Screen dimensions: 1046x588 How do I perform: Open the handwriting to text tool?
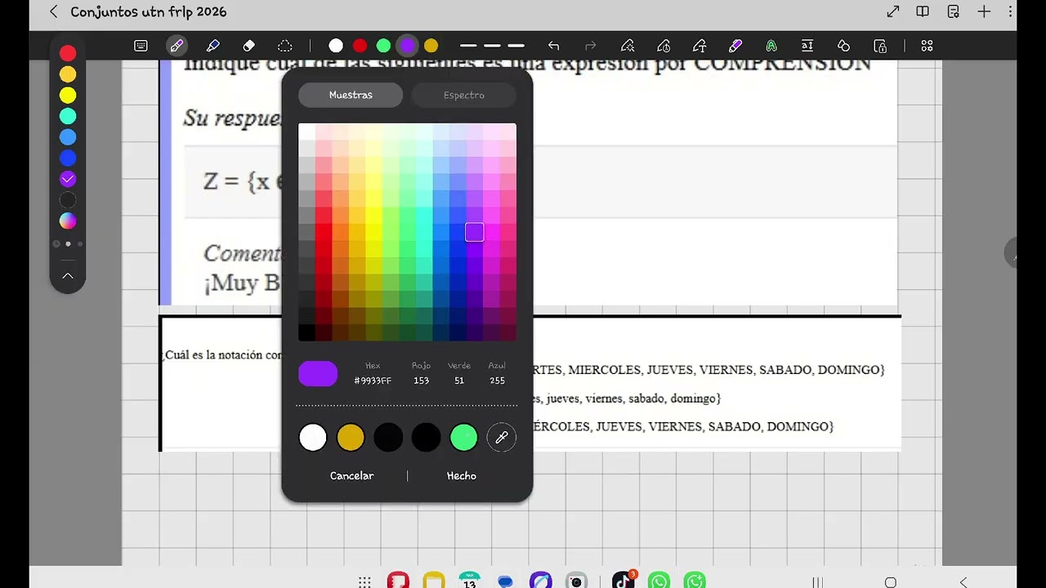pos(700,46)
